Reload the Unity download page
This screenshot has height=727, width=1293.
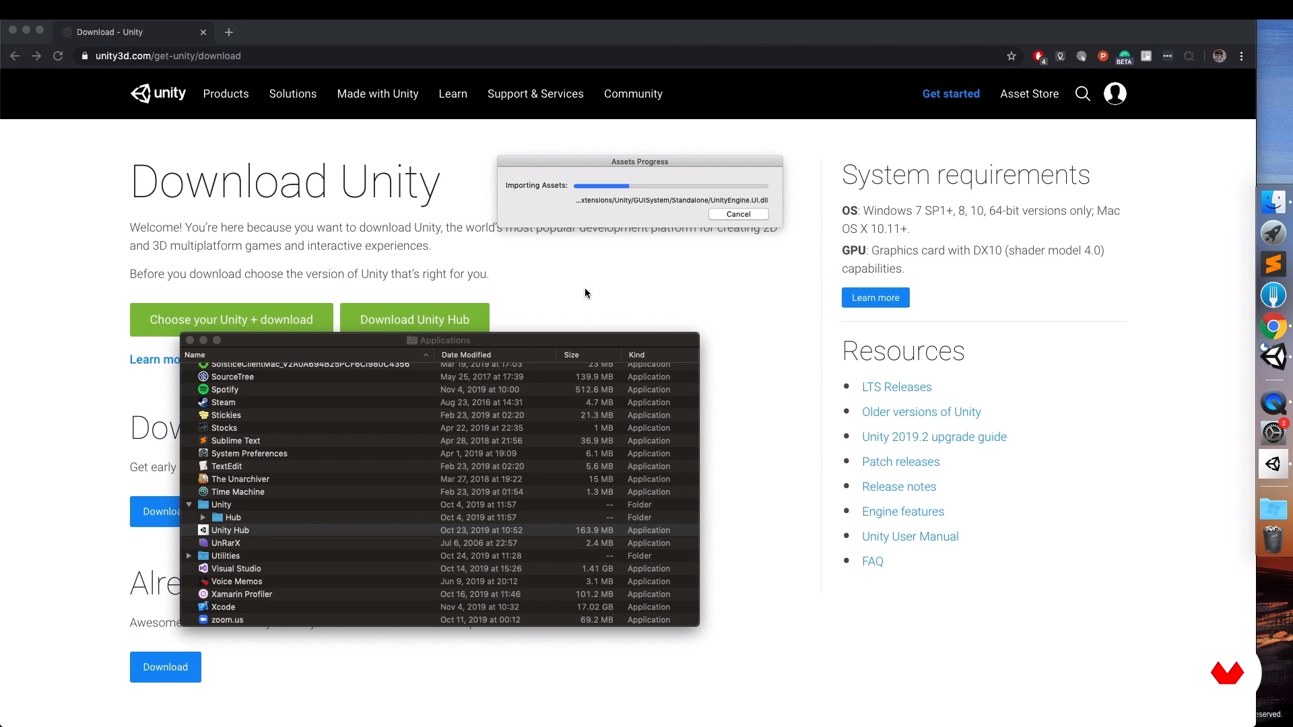(58, 56)
